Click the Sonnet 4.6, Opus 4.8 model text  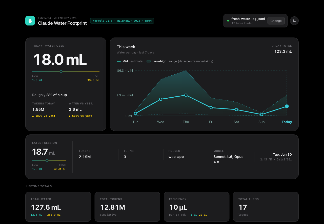tap(228, 159)
